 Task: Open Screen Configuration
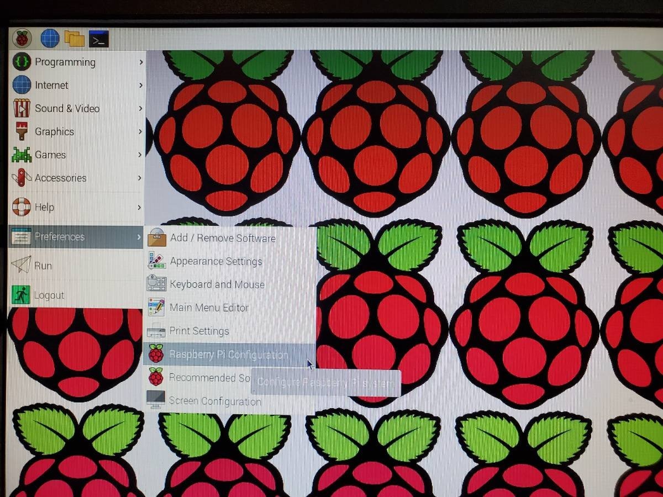229,401
